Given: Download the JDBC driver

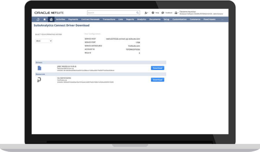Looking at the screenshot, I should [x=157, y=68].
